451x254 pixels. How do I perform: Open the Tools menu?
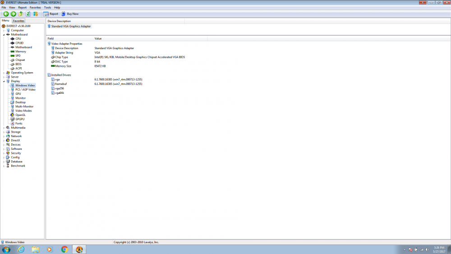(47, 8)
